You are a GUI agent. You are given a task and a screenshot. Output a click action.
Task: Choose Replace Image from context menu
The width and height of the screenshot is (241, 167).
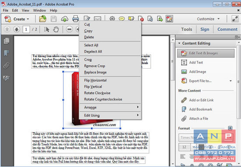coord(95,72)
